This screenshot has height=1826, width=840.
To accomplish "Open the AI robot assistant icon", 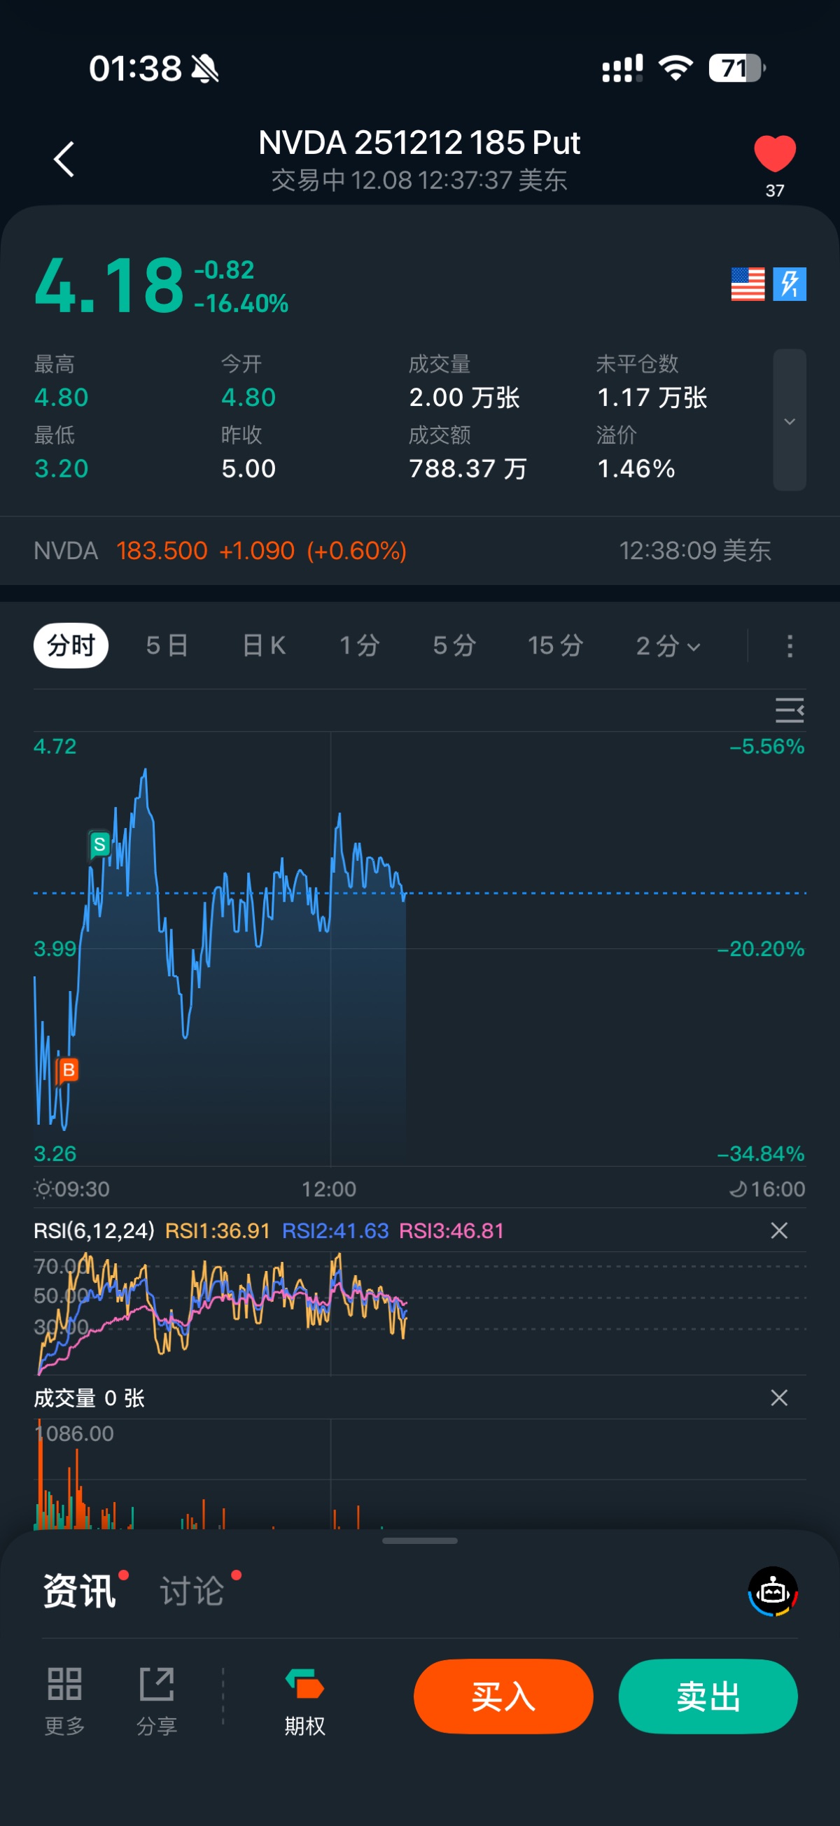I will click(773, 1592).
